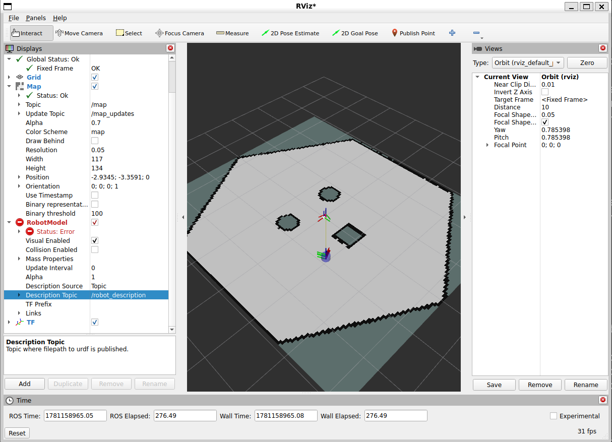Save the current view
Viewport: 612px width, 442px height.
[x=494, y=385]
